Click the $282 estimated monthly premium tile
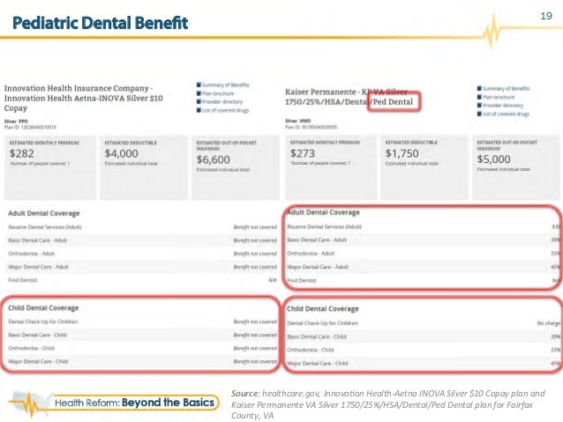This screenshot has width=563, height=422. point(50,167)
